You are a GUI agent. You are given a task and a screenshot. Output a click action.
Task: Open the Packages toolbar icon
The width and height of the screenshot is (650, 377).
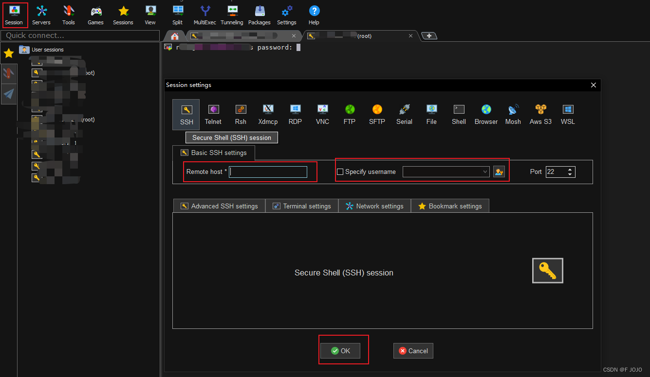tap(260, 15)
